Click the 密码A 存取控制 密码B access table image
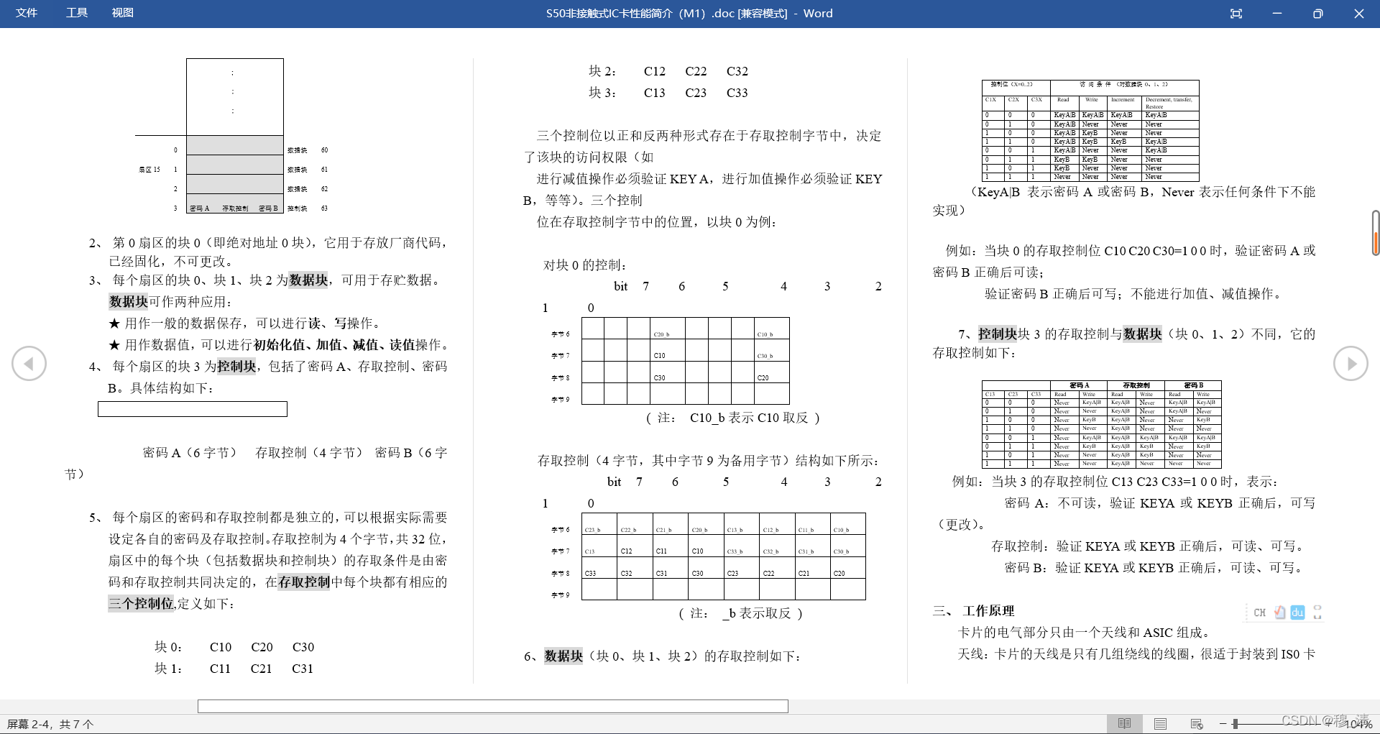Viewport: 1380px width, 734px height. (1102, 424)
